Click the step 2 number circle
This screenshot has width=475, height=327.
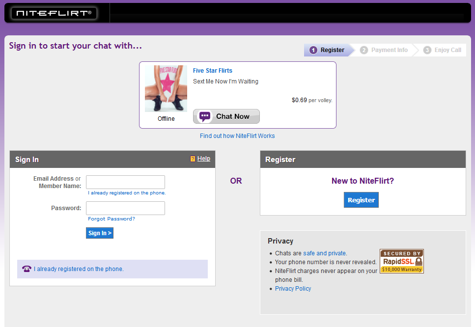tap(364, 50)
